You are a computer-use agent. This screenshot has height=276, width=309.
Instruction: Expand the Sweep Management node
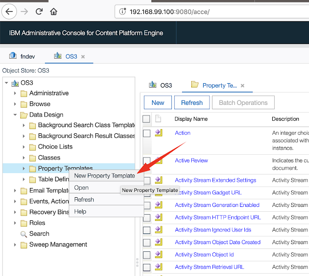coord(15,245)
